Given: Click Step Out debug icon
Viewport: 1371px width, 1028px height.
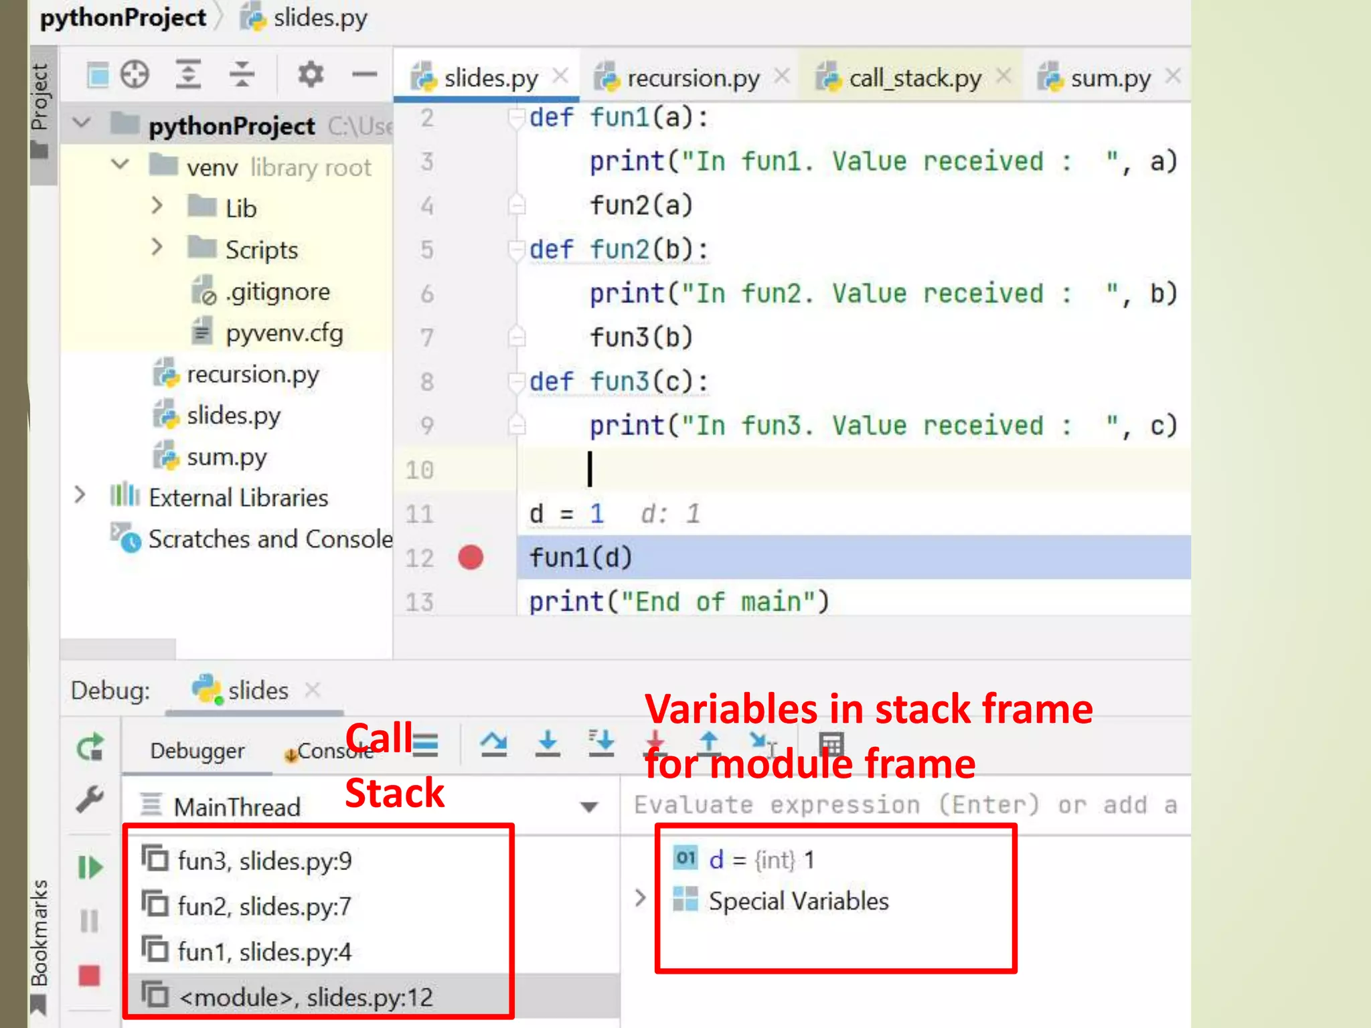Looking at the screenshot, I should (709, 744).
